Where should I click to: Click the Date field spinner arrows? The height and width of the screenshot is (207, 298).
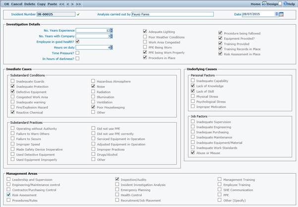click(x=277, y=14)
